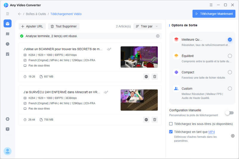Delete the 24H ENFERMÉ Minecraft video item
239x159 pixels.
click(154, 120)
